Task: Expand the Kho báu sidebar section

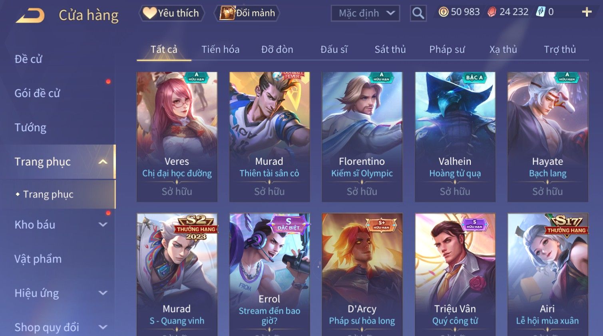Action: click(x=103, y=225)
